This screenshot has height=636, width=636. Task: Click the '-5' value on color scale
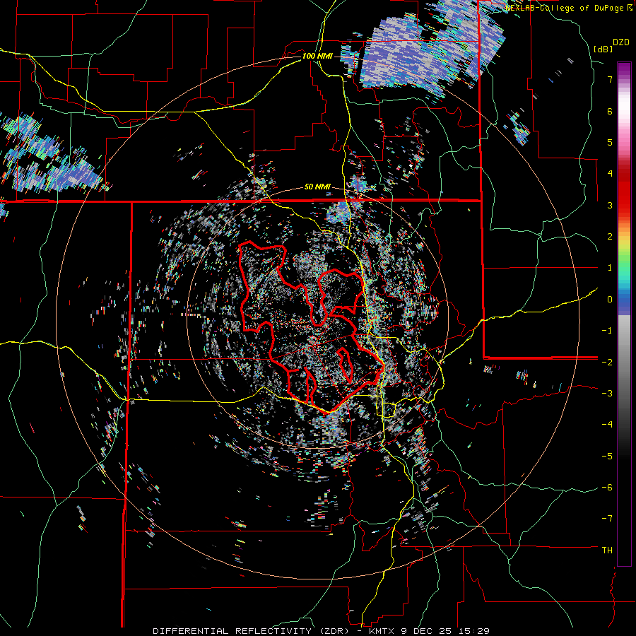tap(607, 456)
